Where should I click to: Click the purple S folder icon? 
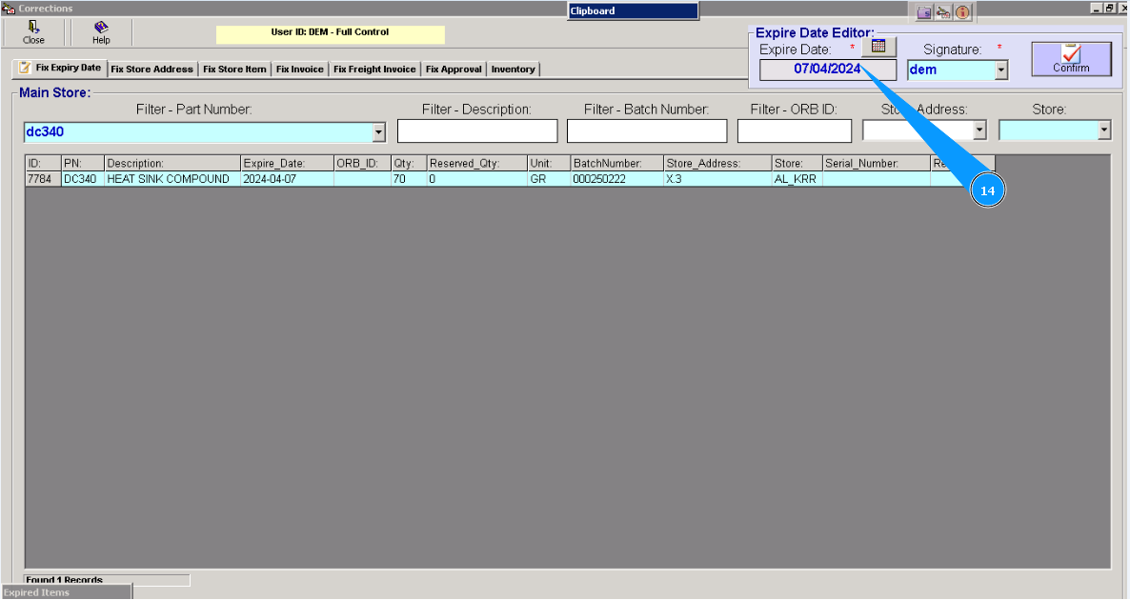tap(924, 12)
